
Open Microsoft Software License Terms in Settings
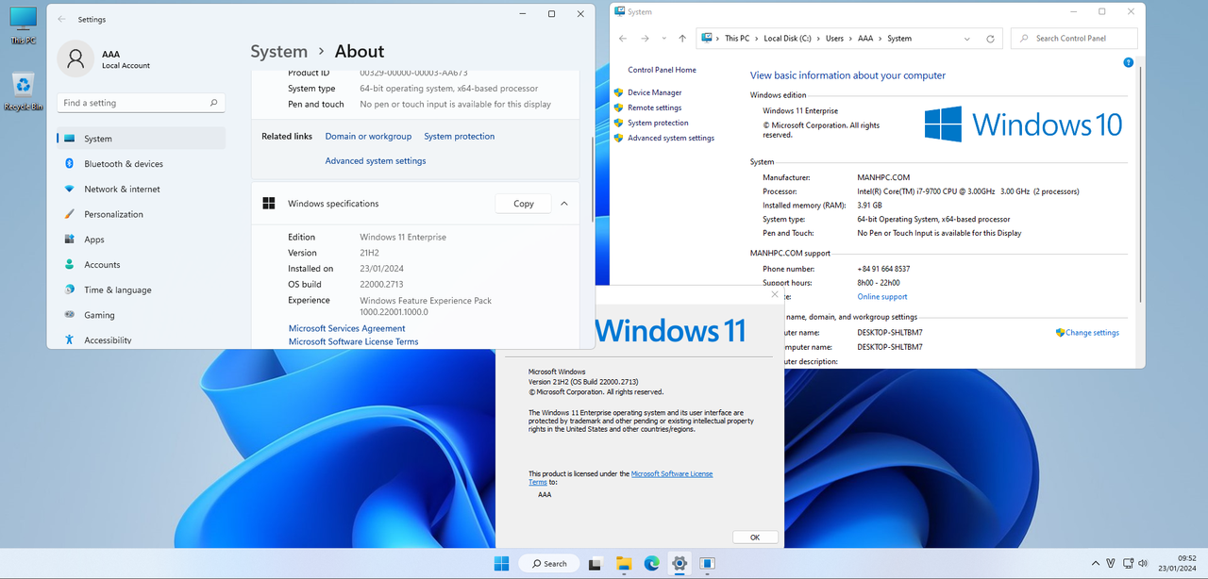click(x=353, y=341)
